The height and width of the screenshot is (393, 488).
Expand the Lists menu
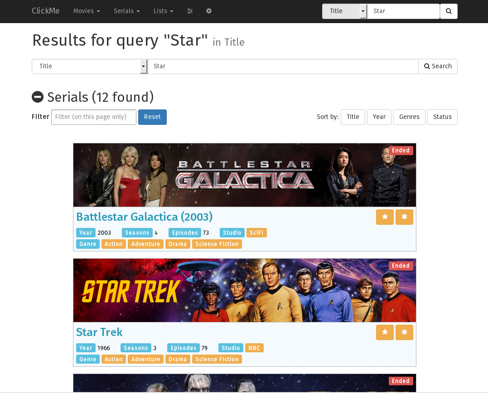pyautogui.click(x=164, y=11)
